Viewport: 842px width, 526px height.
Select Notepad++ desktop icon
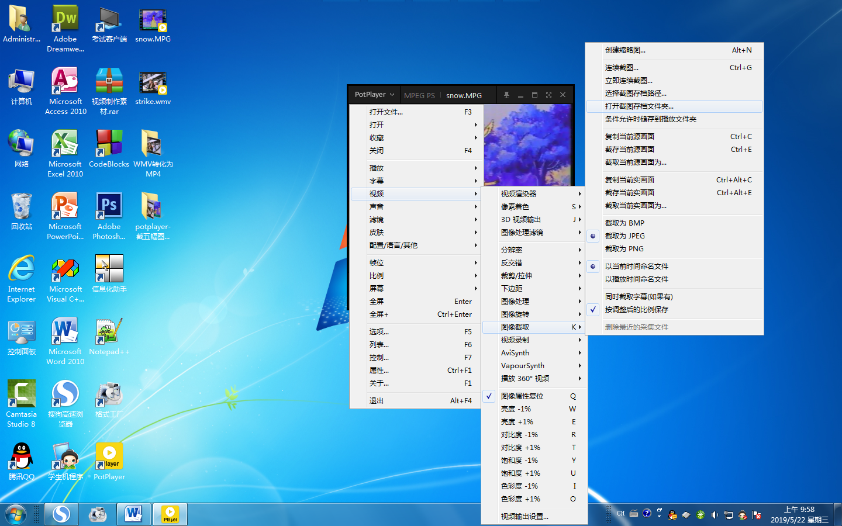[109, 337]
